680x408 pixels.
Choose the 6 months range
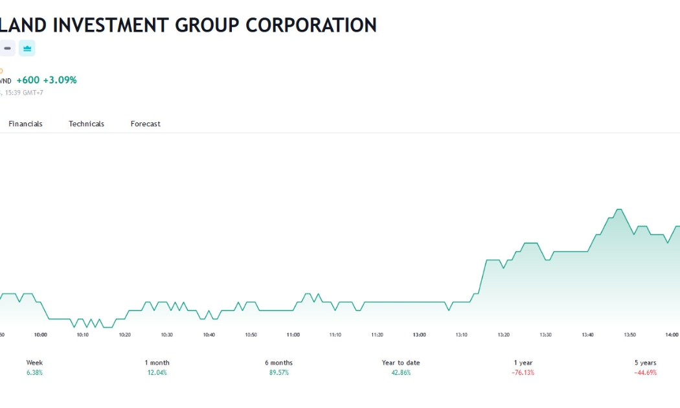pyautogui.click(x=279, y=367)
